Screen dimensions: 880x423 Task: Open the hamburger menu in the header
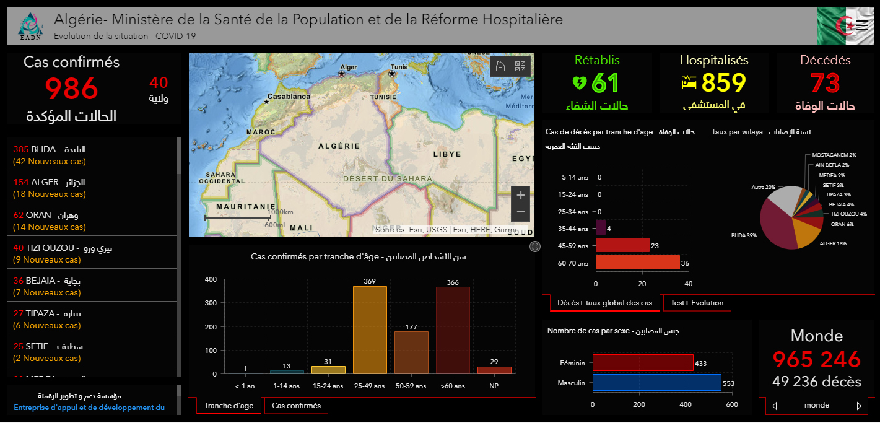pos(861,25)
